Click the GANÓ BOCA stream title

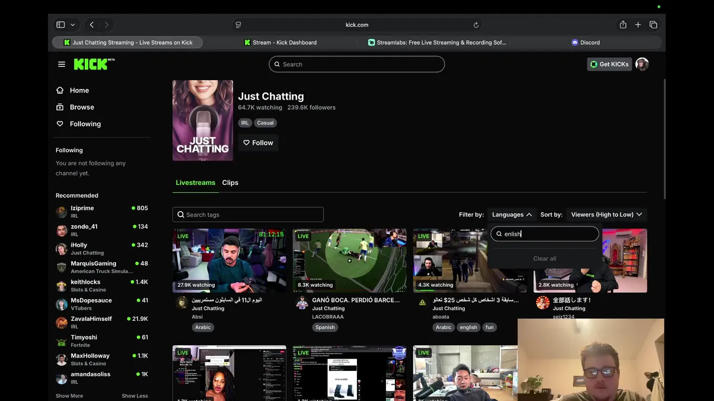[356, 300]
